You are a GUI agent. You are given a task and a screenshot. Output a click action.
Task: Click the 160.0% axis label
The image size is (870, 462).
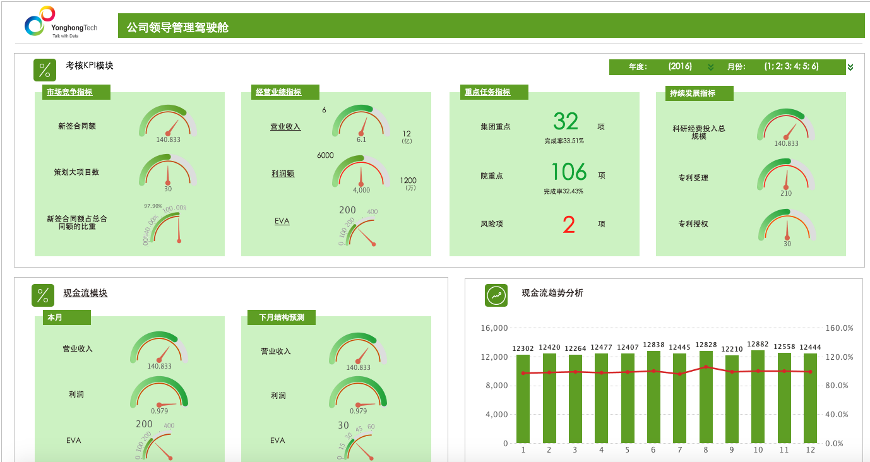click(x=839, y=328)
